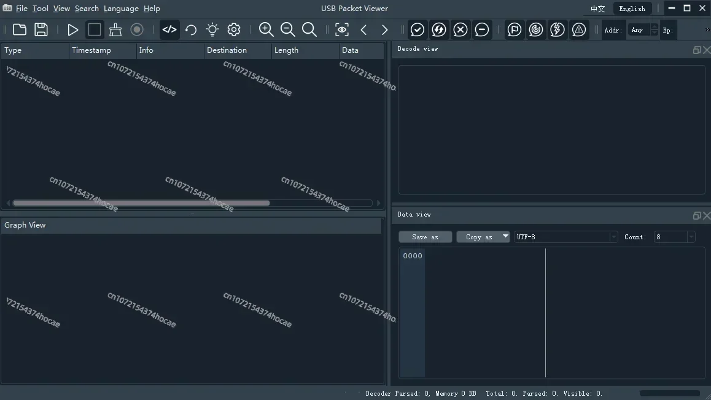Toggle the minus bubble filter
Image resolution: width=711 pixels, height=400 pixels.
coord(482,30)
